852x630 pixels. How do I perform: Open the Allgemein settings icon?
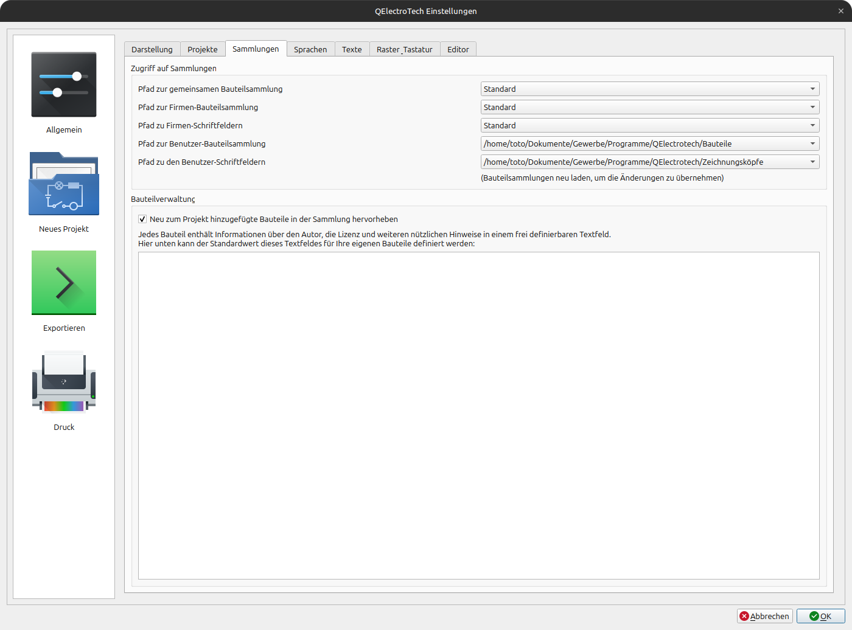click(64, 85)
